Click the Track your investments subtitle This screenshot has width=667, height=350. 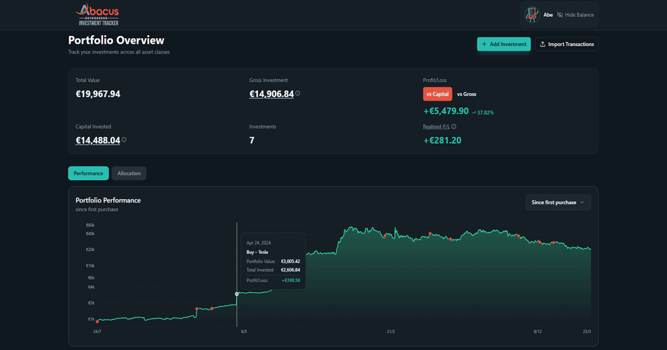119,52
